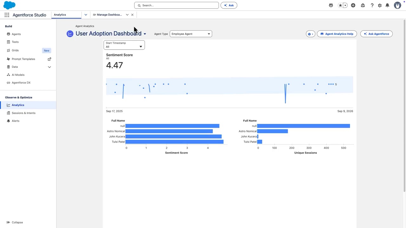Click the Sep 17, 2025 axis label
This screenshot has width=406, height=228.
114,111
